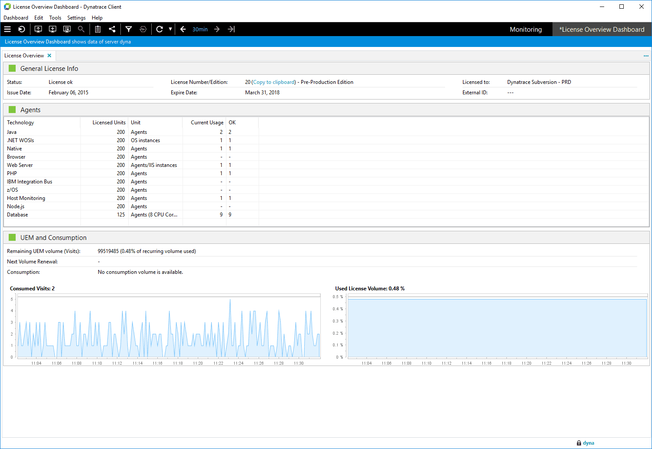Click the share icon in toolbar

(x=112, y=29)
